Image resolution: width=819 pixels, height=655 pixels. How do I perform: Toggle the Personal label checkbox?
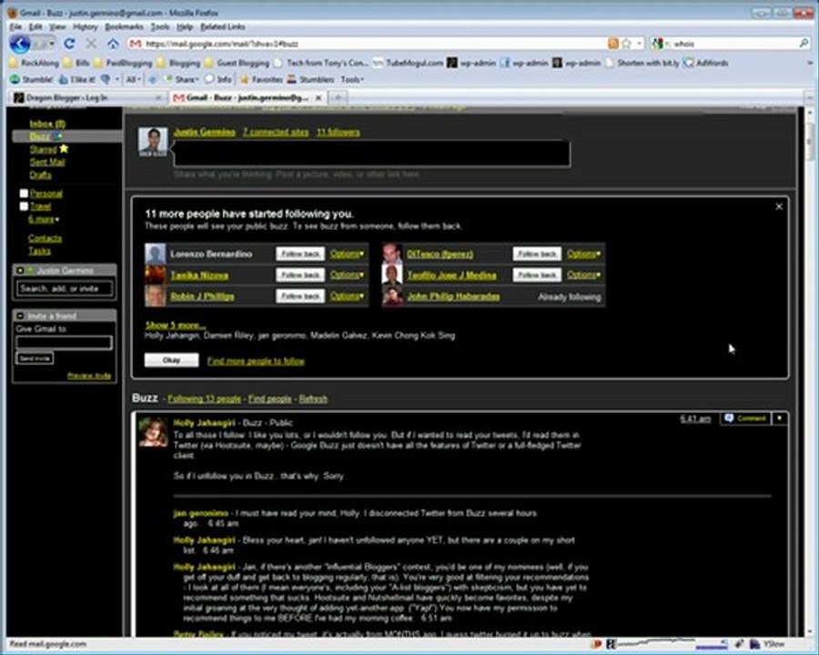[x=24, y=193]
